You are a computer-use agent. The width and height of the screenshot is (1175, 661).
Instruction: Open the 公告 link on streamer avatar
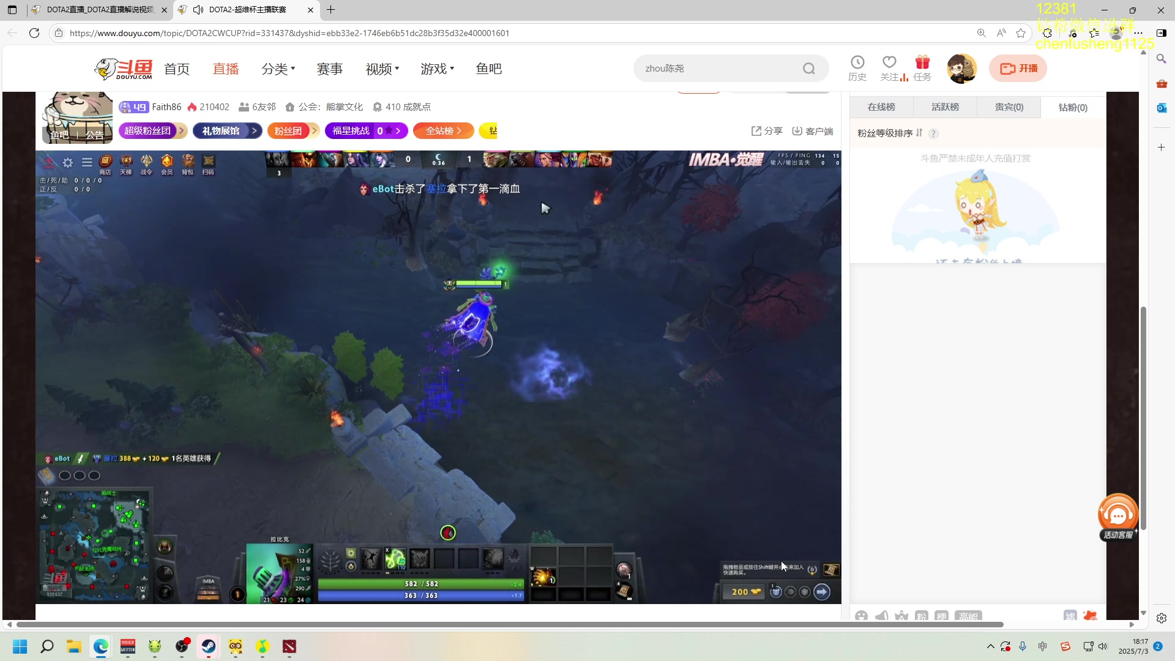click(94, 135)
